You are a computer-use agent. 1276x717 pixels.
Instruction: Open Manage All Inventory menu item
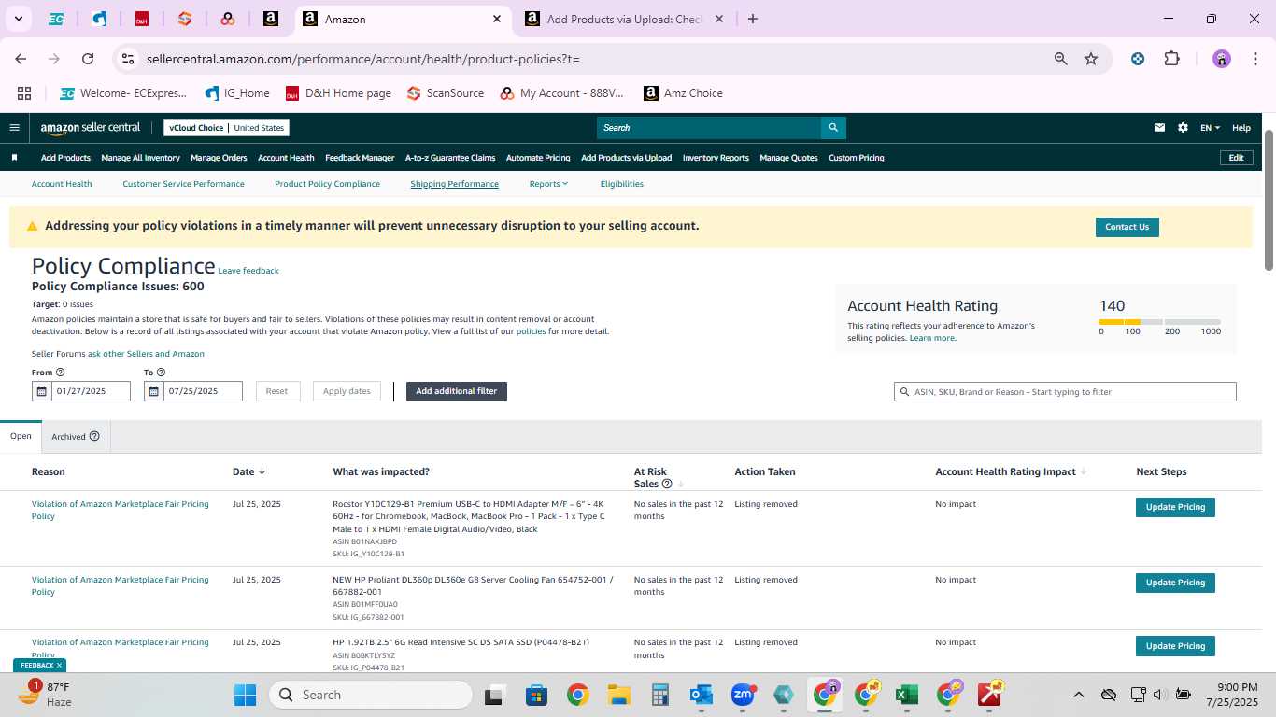coord(140,158)
